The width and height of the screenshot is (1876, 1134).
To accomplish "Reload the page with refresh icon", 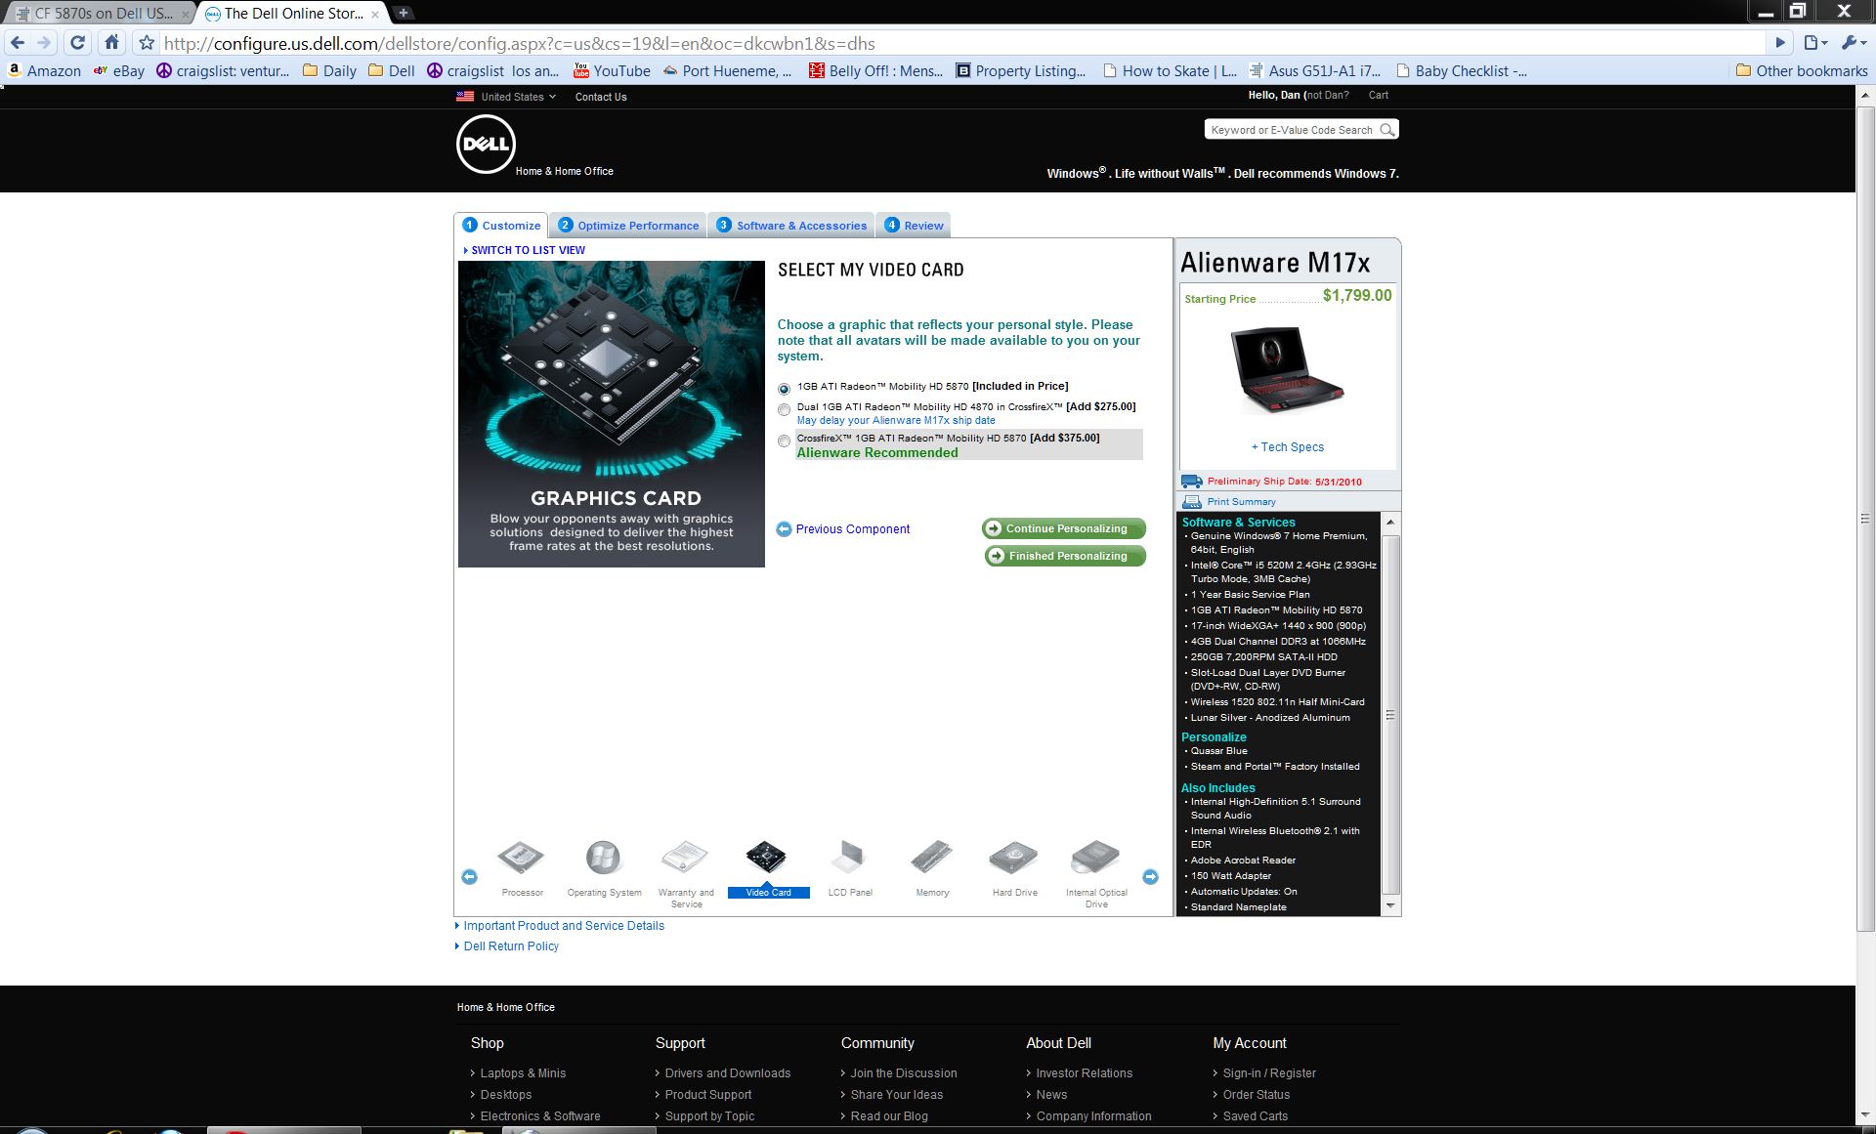I will click(78, 43).
